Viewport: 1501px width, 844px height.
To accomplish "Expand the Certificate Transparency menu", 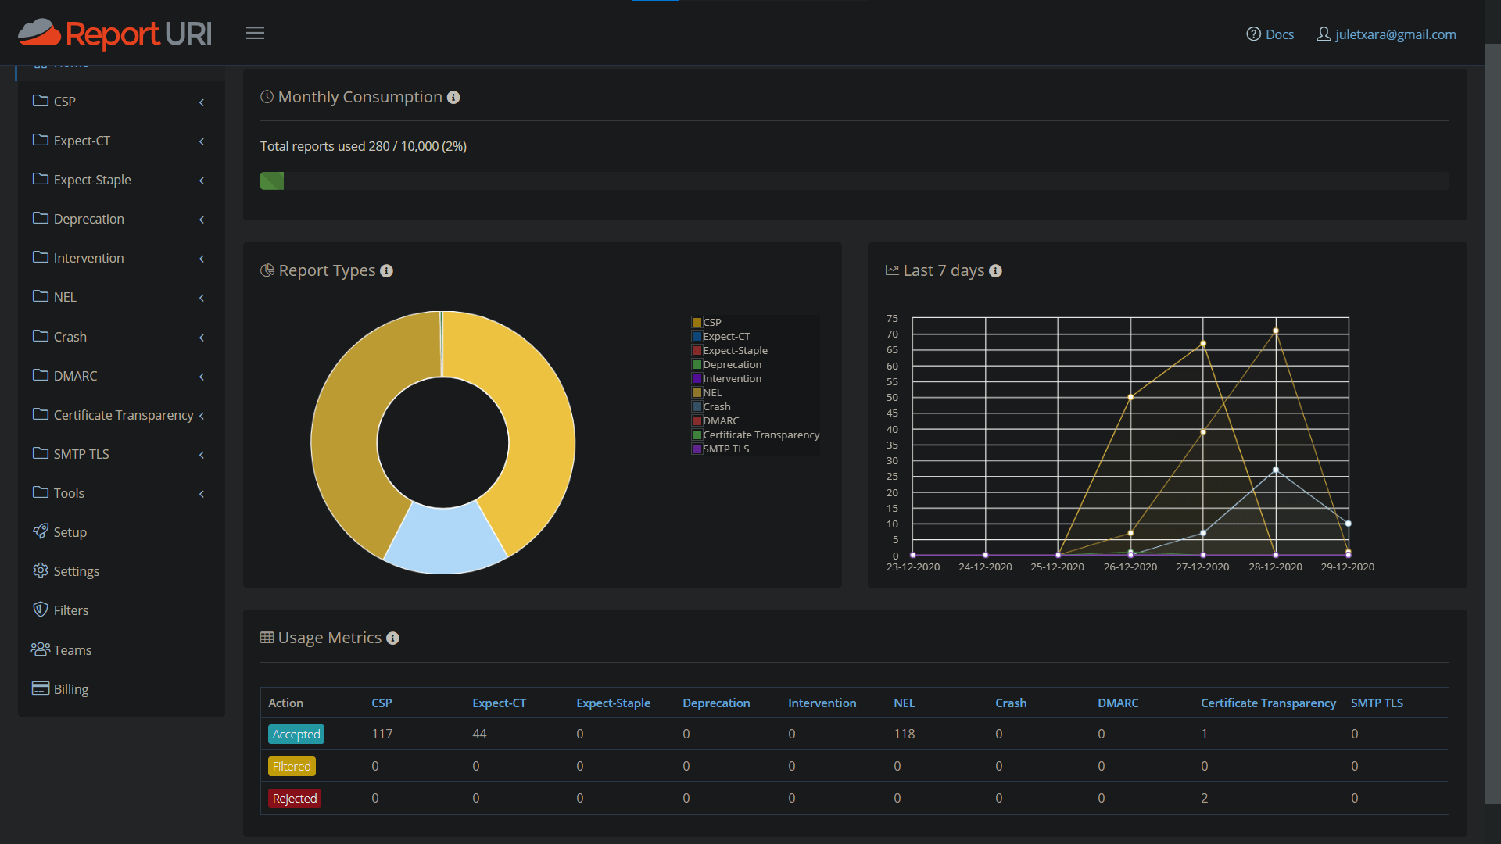I will (123, 415).
